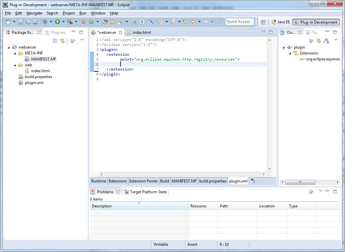Open Package Explorer view menu triangle

pos(82,40)
